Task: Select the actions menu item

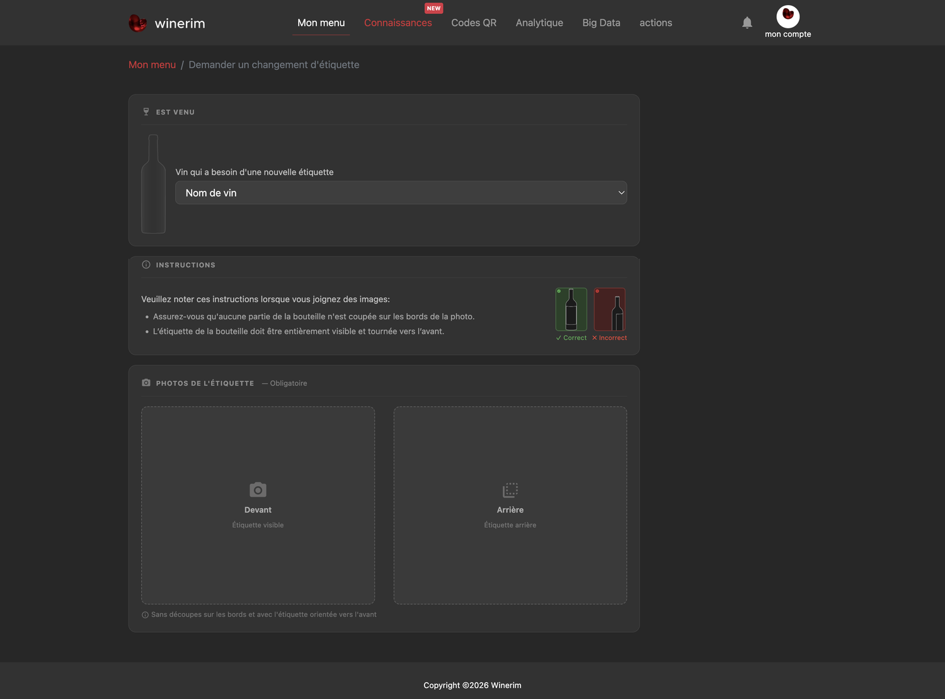Action: pyautogui.click(x=656, y=23)
